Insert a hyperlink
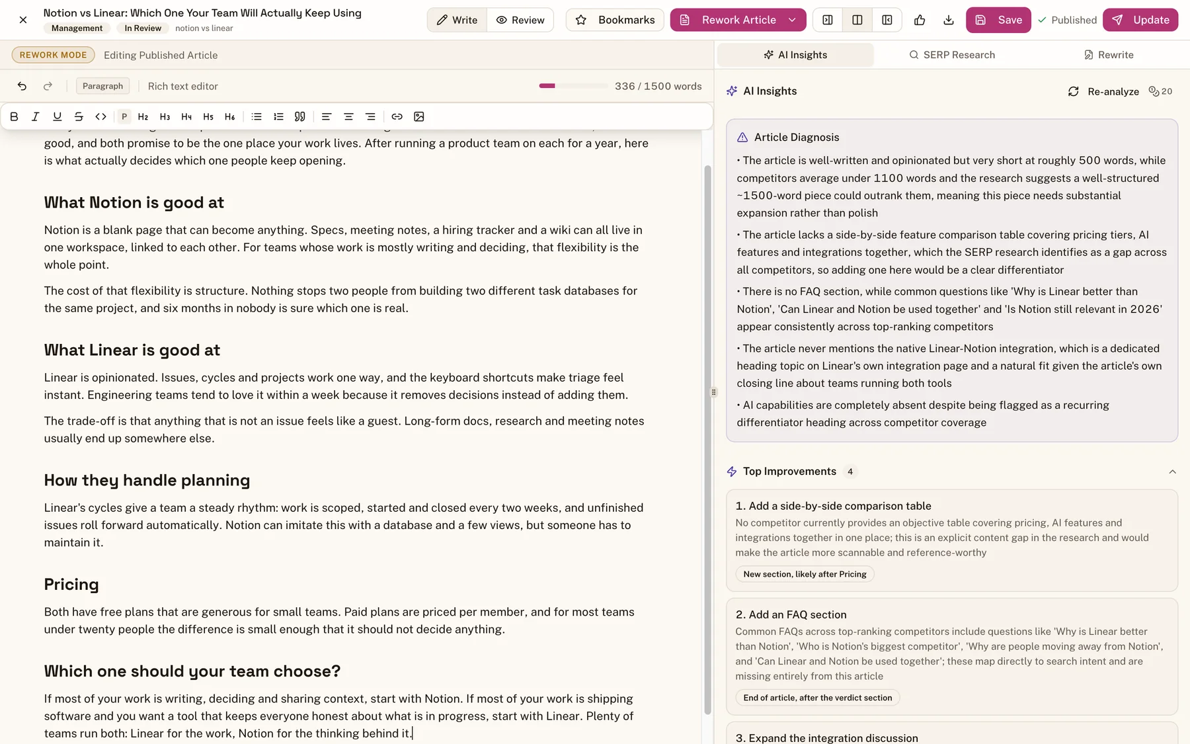This screenshot has width=1190, height=744. click(x=397, y=116)
